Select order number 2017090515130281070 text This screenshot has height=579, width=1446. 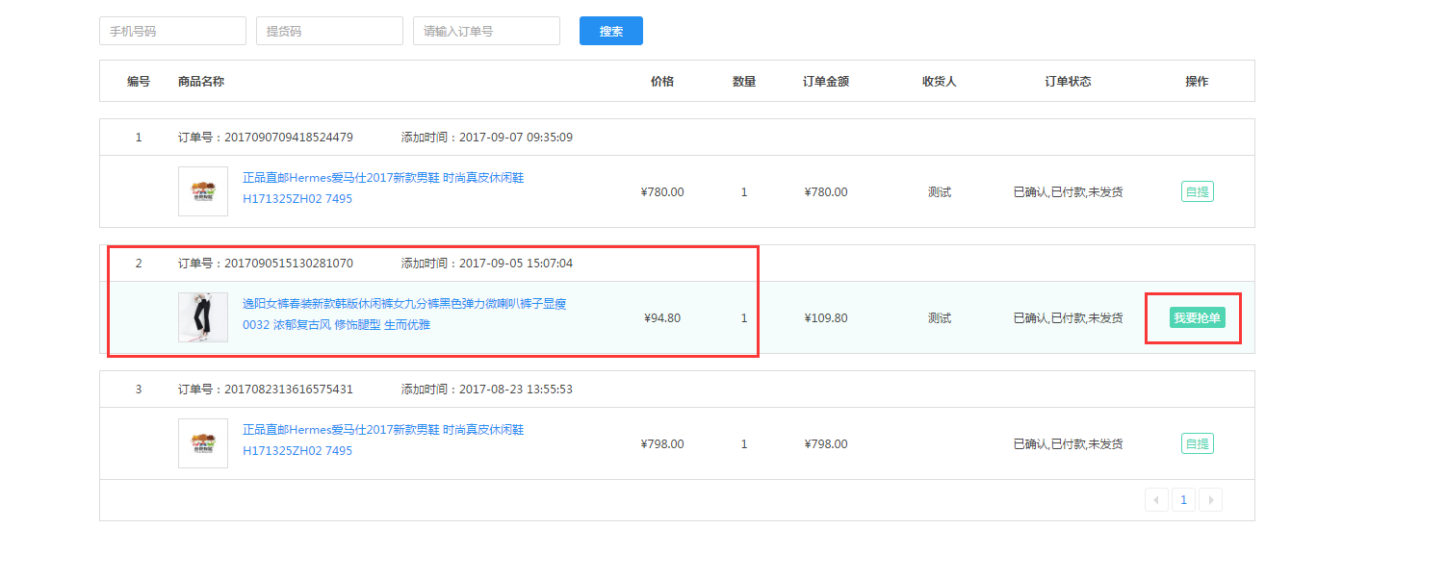[x=289, y=264]
